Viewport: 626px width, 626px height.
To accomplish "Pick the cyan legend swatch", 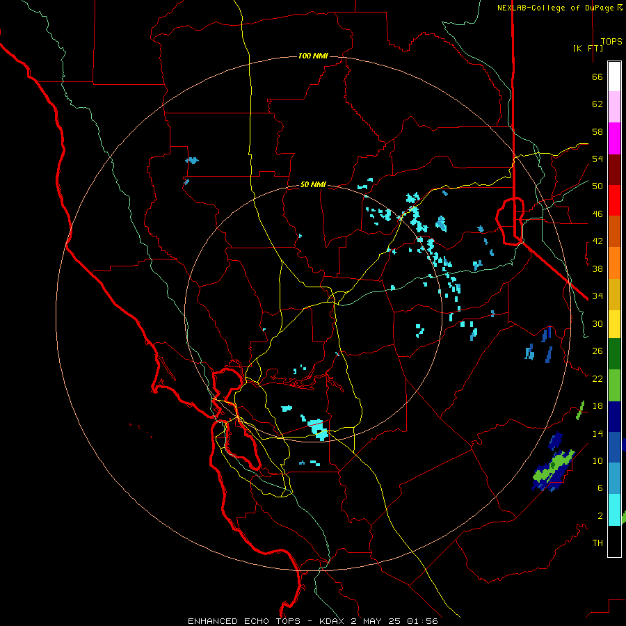I will click(614, 509).
